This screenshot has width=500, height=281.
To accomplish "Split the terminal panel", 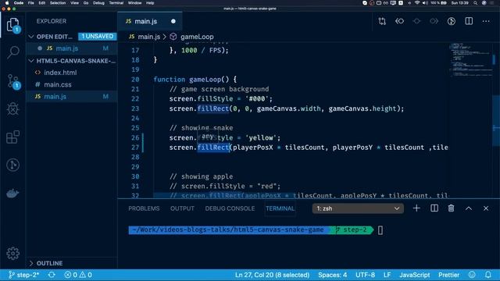I will click(434, 208).
